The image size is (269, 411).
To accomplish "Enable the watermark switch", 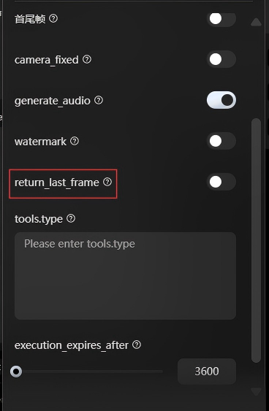I will pos(221,141).
